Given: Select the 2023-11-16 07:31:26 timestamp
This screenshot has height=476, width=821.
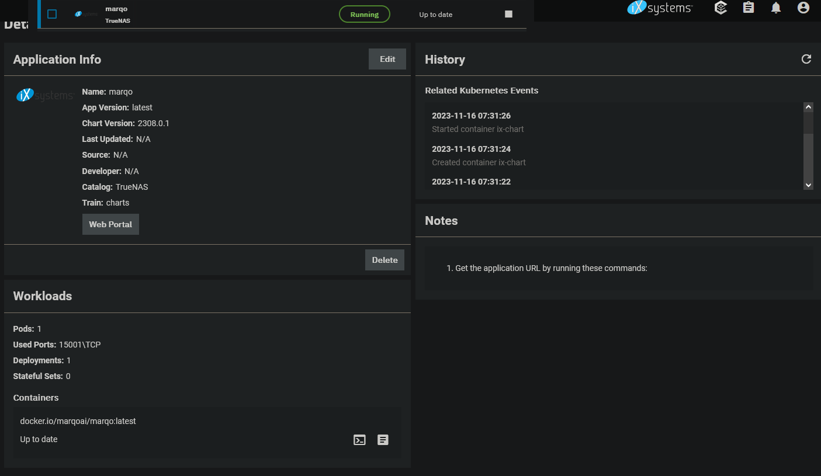Looking at the screenshot, I should (x=471, y=116).
